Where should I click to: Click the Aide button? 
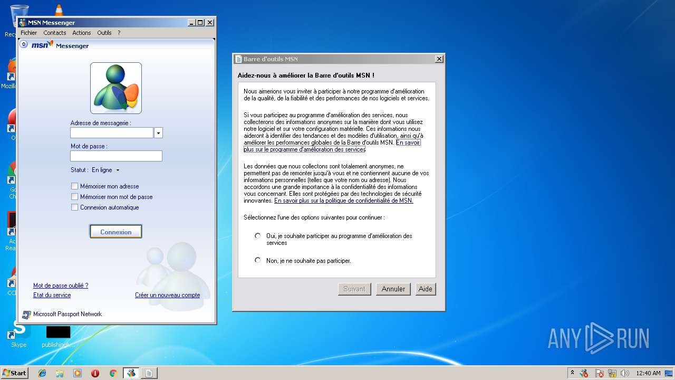pyautogui.click(x=426, y=289)
